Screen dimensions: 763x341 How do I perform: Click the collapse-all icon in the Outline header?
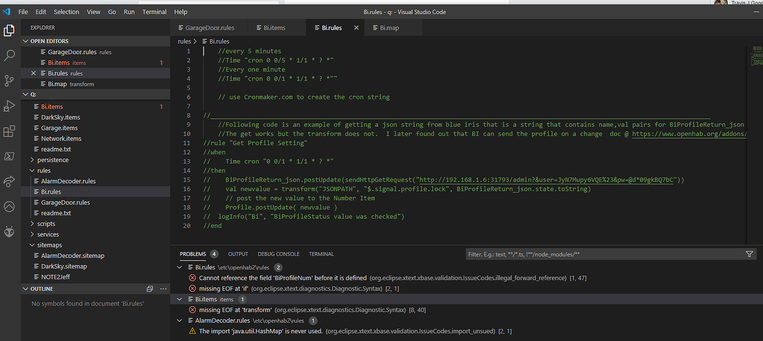pyautogui.click(x=149, y=289)
